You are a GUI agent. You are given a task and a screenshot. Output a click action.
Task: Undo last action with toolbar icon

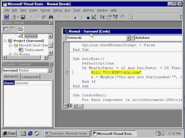tap(59, 17)
